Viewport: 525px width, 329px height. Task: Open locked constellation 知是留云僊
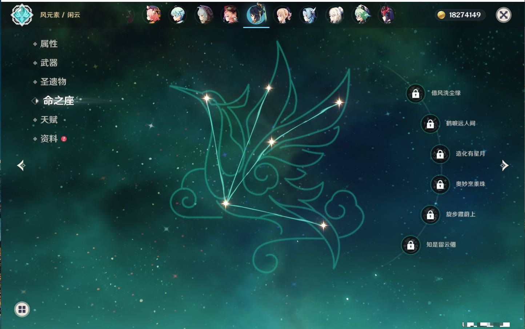point(411,245)
